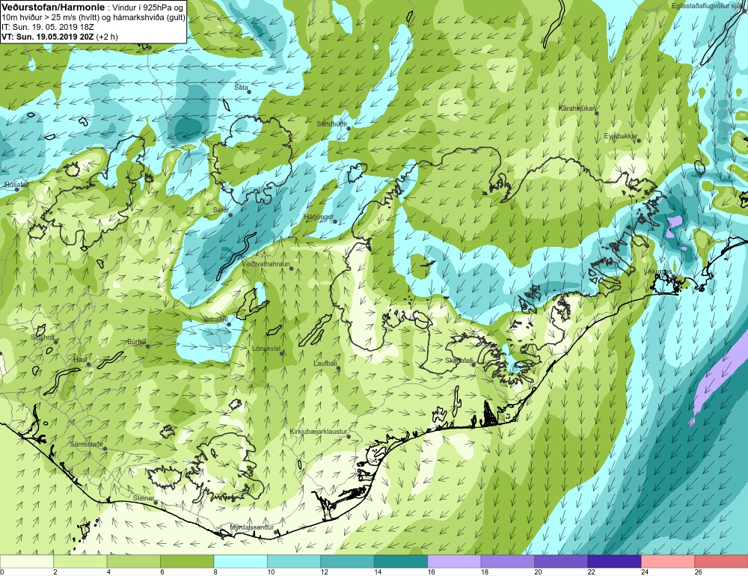Select the Hæll station label
The width and height of the screenshot is (748, 576).
[x=81, y=359]
